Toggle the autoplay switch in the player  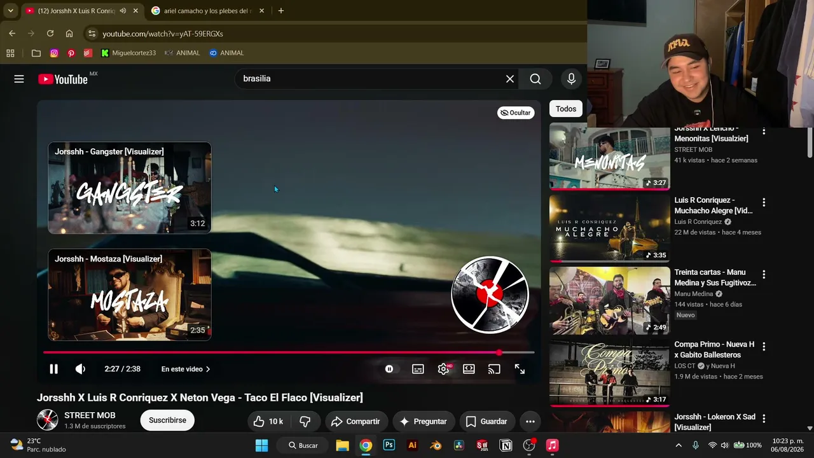click(x=389, y=369)
